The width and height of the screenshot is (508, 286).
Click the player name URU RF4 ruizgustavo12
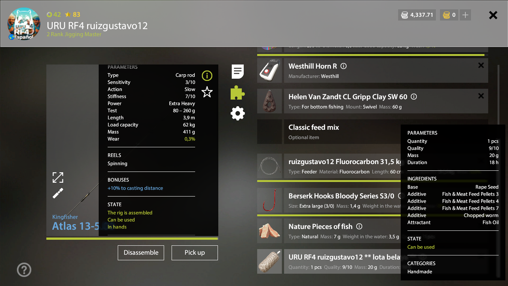pyautogui.click(x=97, y=26)
